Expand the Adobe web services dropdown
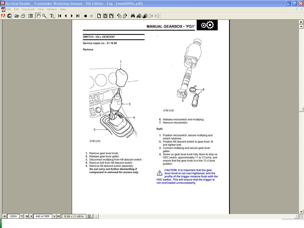This screenshot has width=304, height=228. (9, 16)
